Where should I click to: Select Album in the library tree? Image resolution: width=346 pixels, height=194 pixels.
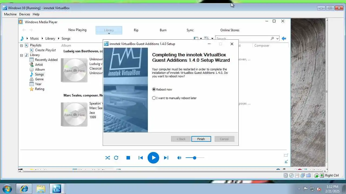click(x=40, y=70)
